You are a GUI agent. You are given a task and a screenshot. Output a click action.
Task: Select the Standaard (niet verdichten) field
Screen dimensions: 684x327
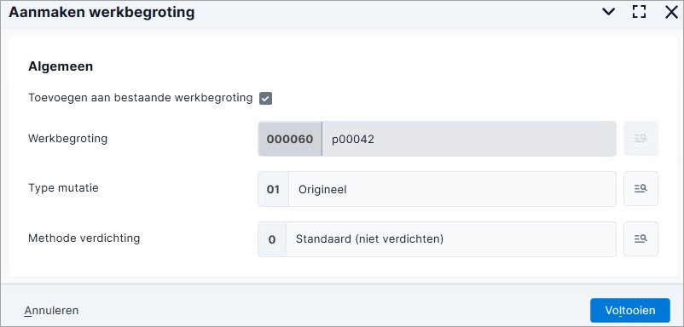pyautogui.click(x=451, y=239)
